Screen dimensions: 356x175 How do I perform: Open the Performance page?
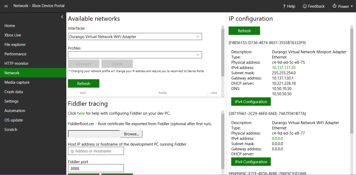point(33,54)
